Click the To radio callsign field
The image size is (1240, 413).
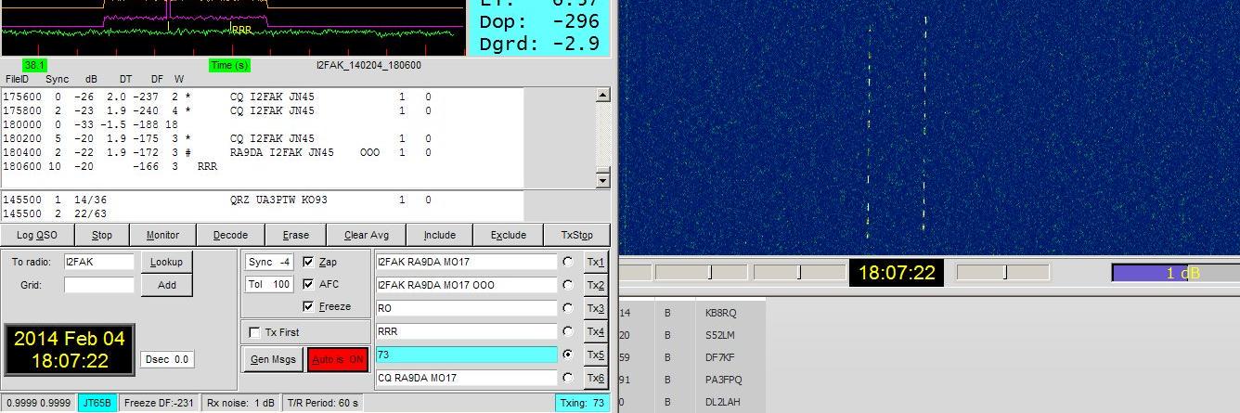(x=98, y=262)
